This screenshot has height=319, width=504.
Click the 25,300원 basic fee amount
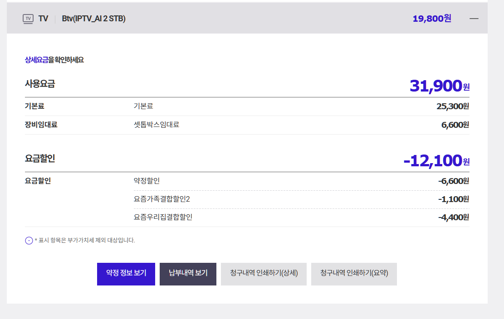click(452, 106)
